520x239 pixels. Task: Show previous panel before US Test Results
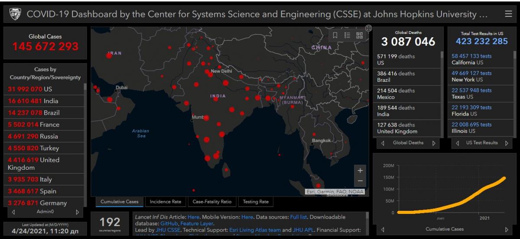[x=457, y=143]
